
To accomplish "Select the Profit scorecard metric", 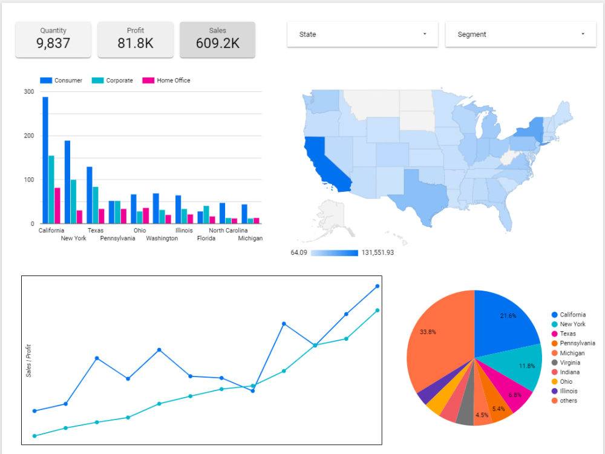I will pos(135,39).
